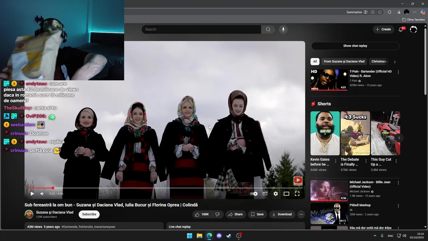Screen dimensions: 428x241
Task: Open options for The Debate short
Action: click(x=366, y=161)
